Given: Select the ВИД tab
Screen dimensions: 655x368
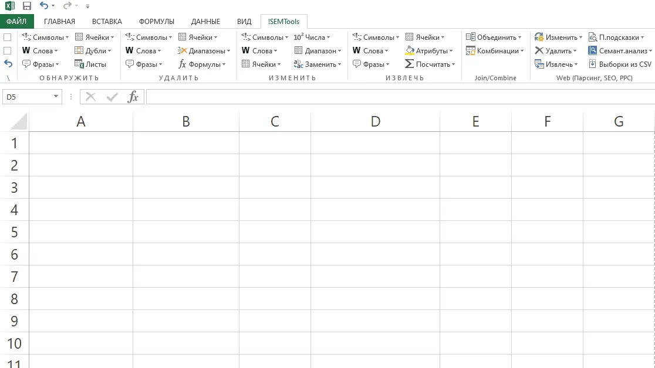Looking at the screenshot, I should tap(244, 21).
